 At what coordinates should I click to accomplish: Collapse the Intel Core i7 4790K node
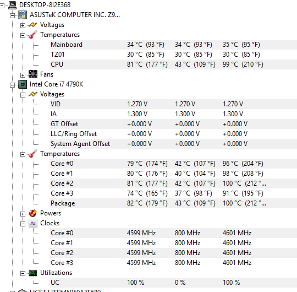[12, 85]
